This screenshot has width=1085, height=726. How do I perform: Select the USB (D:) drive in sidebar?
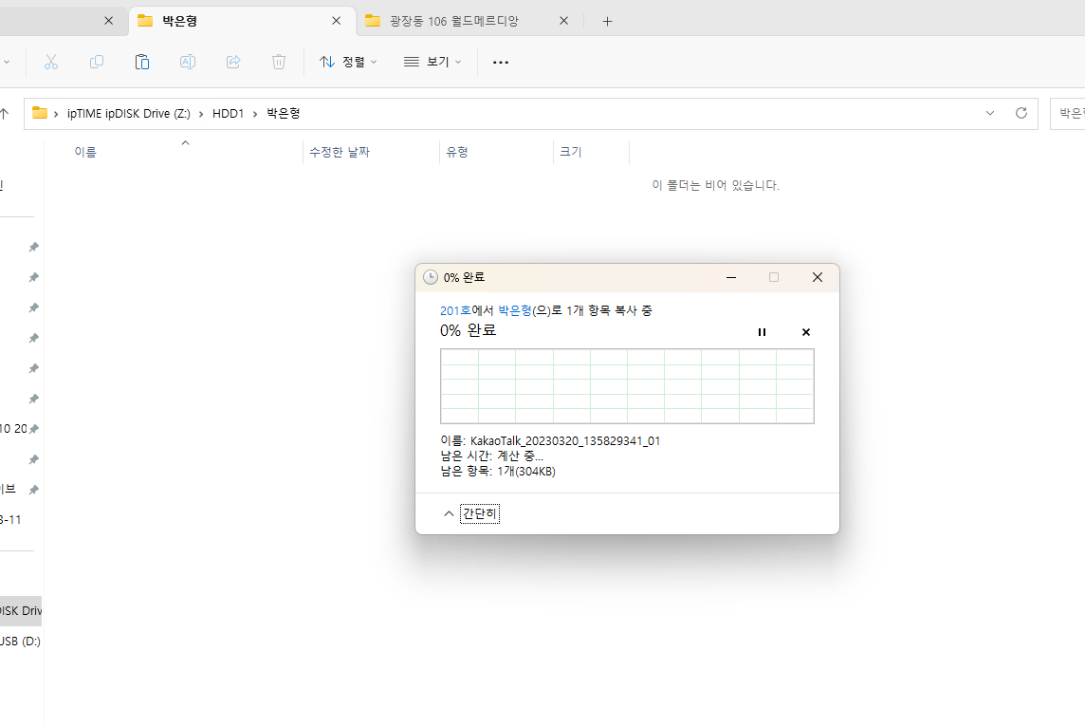(21, 642)
